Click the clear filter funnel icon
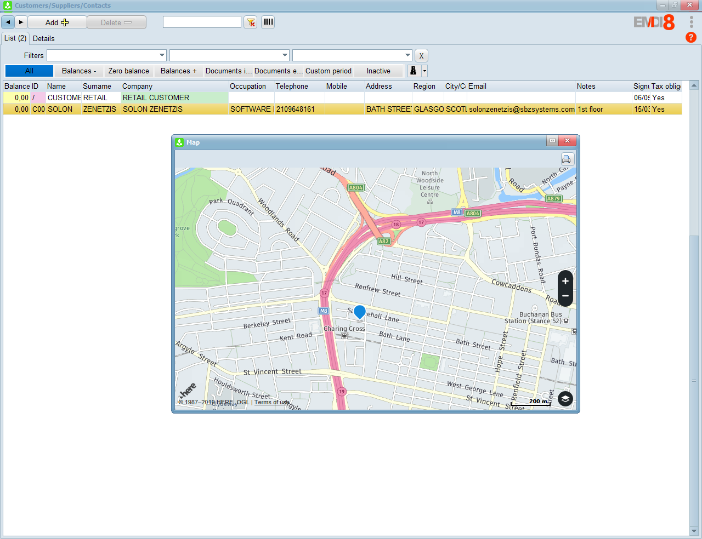This screenshot has width=702, height=539. [251, 22]
